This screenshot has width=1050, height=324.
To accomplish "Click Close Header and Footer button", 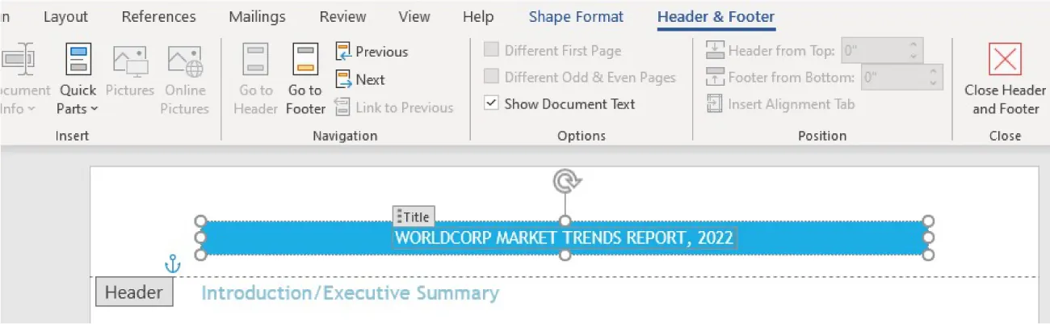I will 1005,79.
